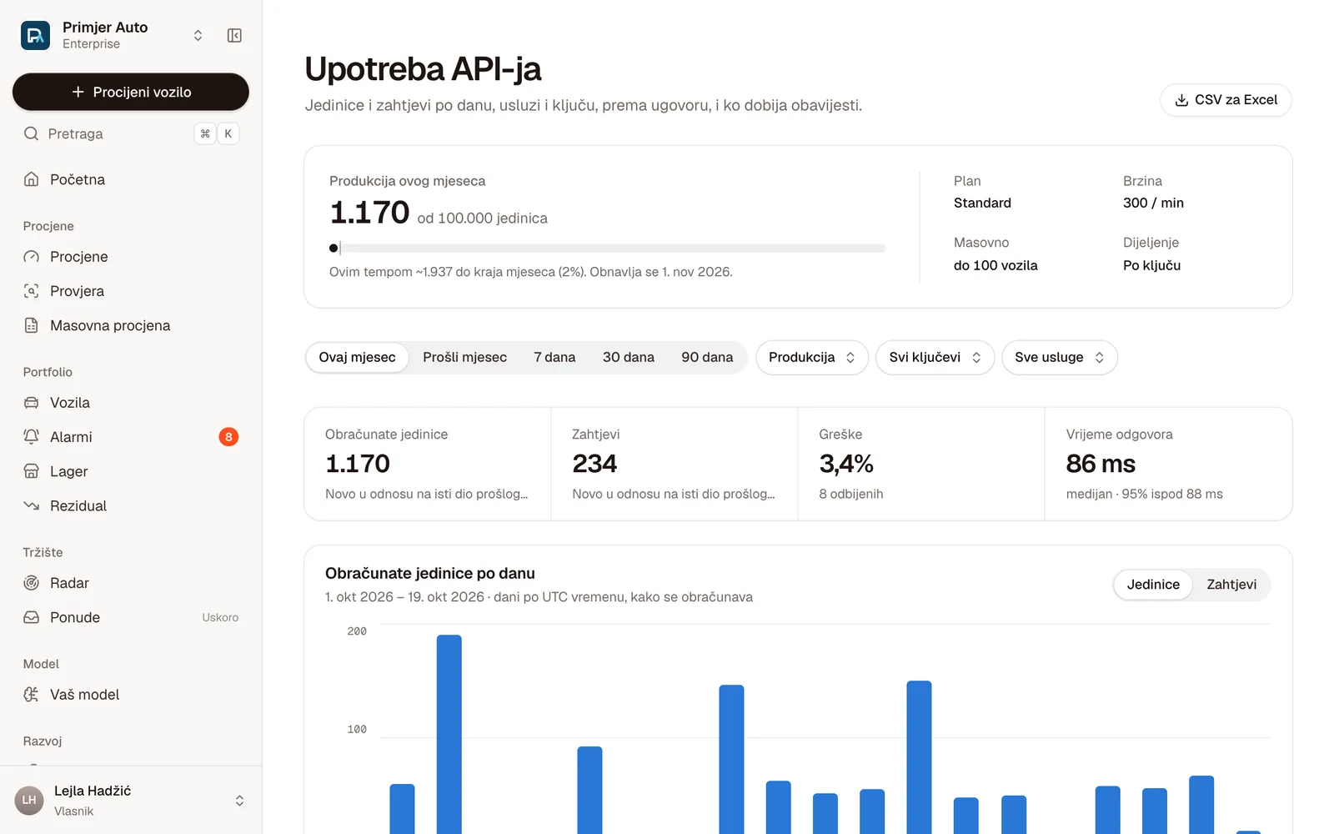Image resolution: width=1334 pixels, height=834 pixels.
Task: Click Procijeni vozilo button
Action: [x=131, y=92]
